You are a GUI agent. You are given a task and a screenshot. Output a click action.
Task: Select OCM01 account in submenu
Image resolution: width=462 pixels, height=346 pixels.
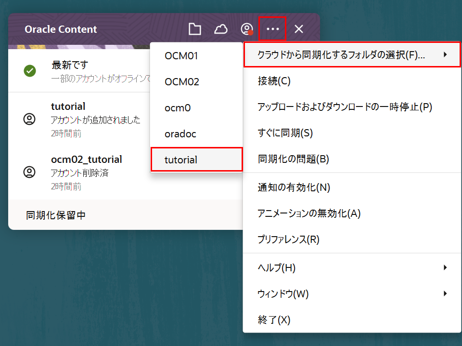point(196,56)
